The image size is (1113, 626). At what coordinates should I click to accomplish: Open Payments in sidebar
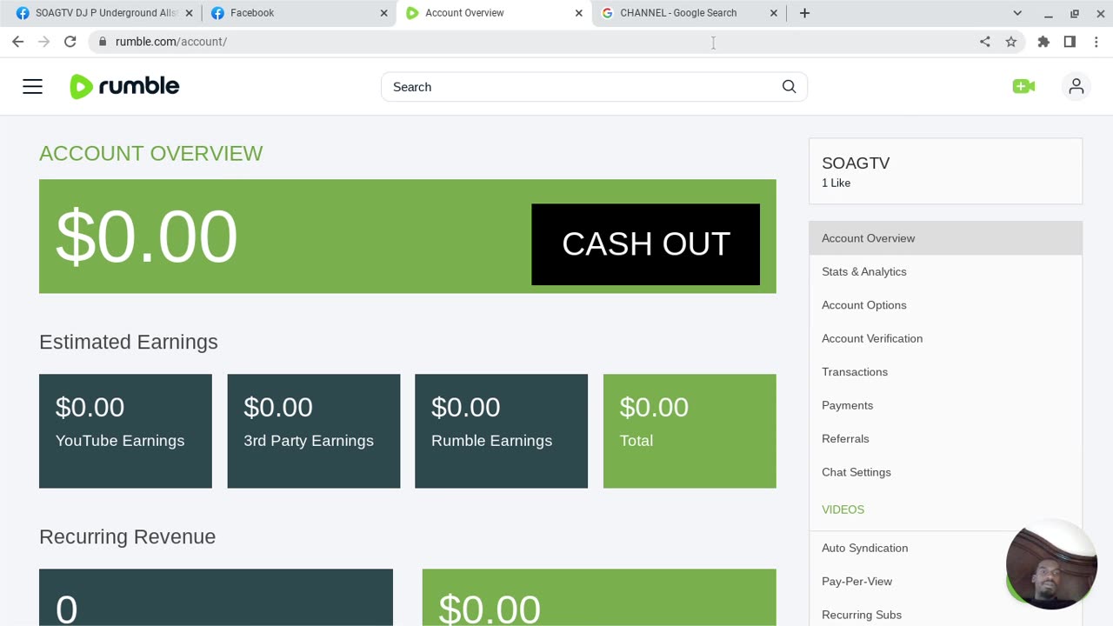pos(945,405)
